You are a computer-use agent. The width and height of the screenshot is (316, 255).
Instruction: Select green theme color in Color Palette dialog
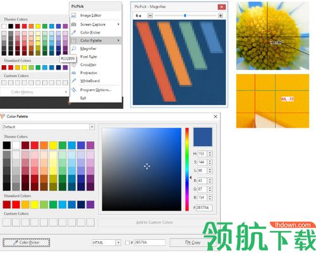pyautogui.click(x=63, y=146)
